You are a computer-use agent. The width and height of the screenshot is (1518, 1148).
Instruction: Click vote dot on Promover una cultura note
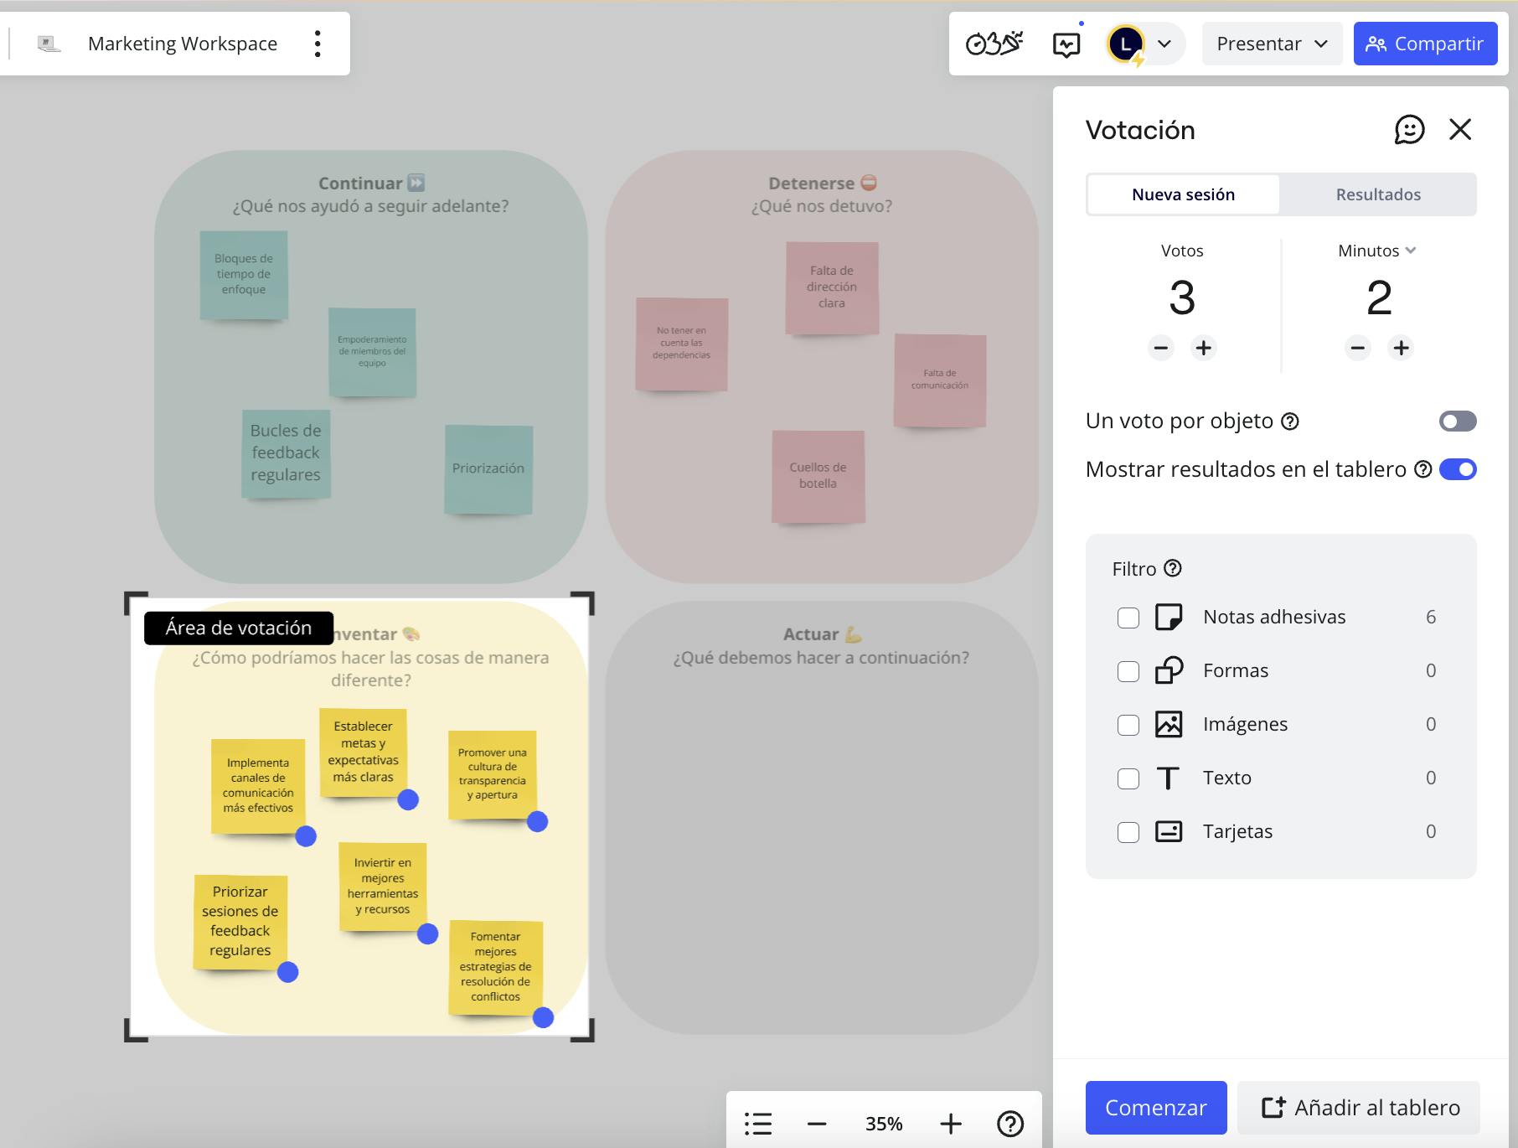coord(538,822)
